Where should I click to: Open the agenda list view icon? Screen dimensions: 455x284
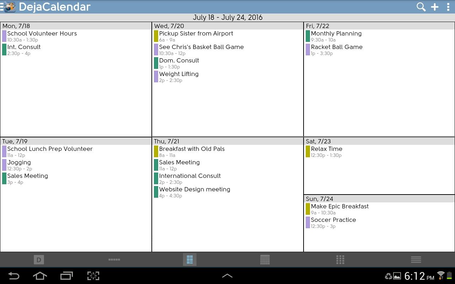pos(416,260)
